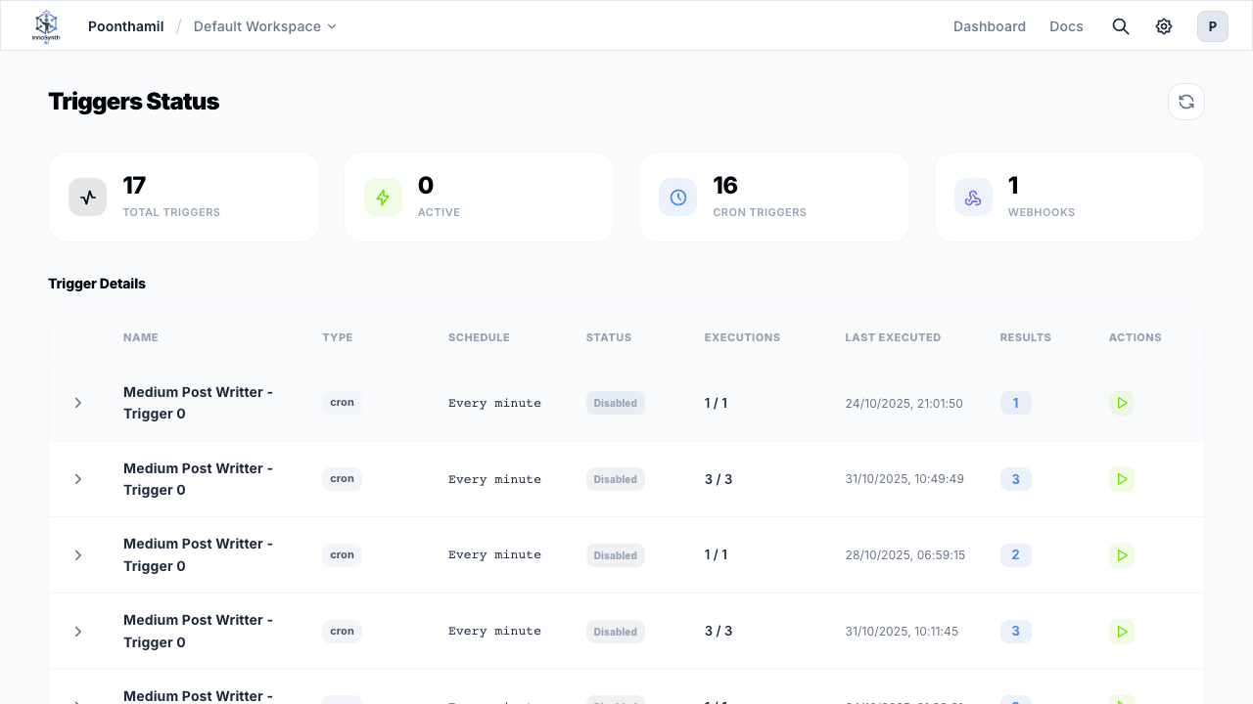Click cron type badge in 10:11:45 row
Screen dimensions: 1253x704
coord(342,632)
